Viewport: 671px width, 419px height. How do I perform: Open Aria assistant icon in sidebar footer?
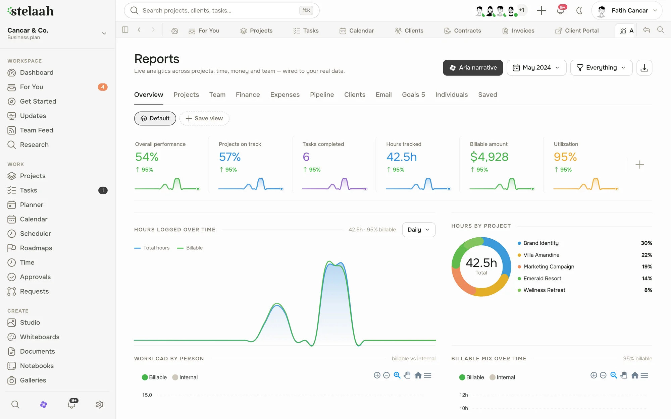pyautogui.click(x=43, y=405)
